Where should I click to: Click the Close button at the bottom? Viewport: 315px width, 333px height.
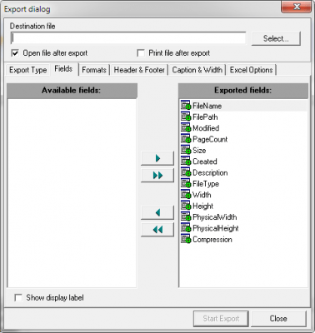point(278,318)
